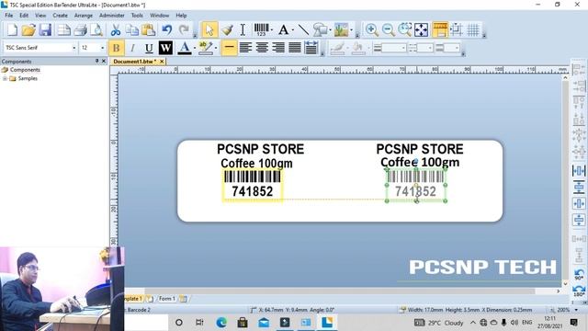
Task: Toggle white-on-black W text style
Action: coord(165,48)
